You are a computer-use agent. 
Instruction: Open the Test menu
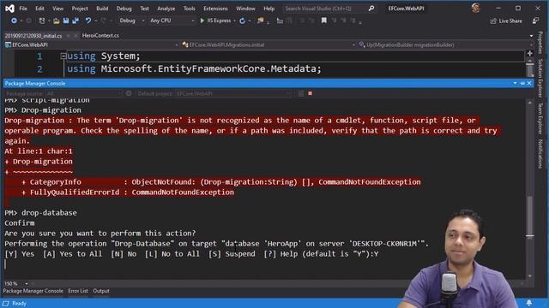point(145,9)
